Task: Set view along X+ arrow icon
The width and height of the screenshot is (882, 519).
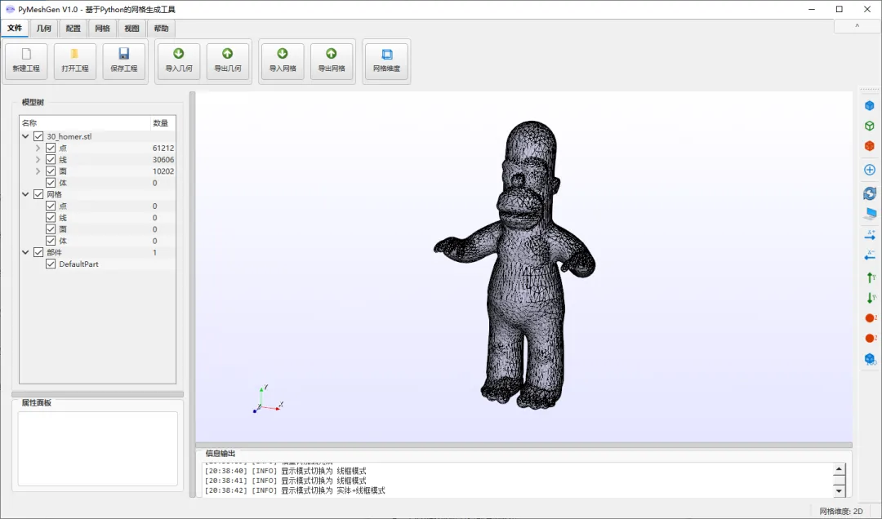Action: [870, 235]
